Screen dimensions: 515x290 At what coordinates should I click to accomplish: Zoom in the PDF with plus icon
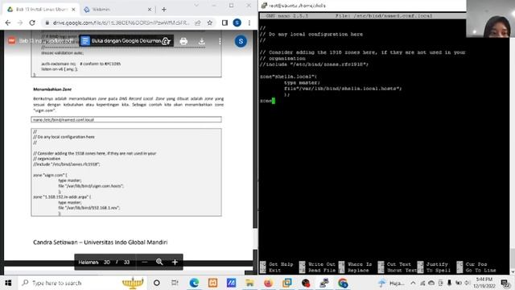(x=175, y=262)
